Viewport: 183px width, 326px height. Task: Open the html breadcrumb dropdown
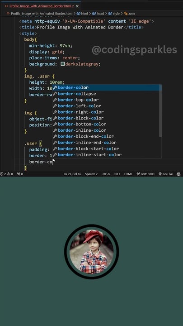(83, 14)
